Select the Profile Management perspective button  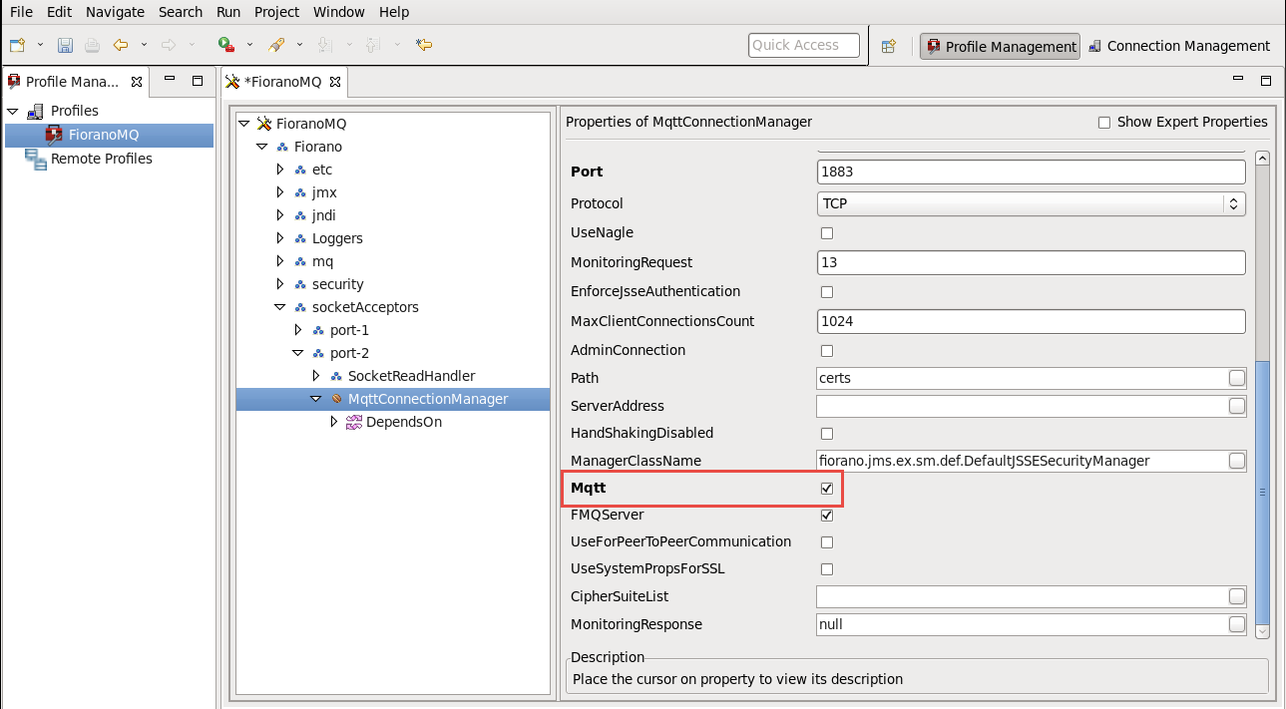coord(1001,47)
